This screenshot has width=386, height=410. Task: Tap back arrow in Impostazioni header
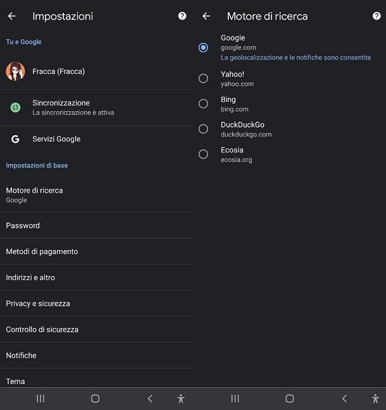(x=12, y=16)
